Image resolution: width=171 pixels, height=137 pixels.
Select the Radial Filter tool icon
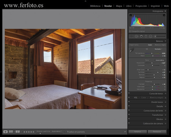point(150,37)
